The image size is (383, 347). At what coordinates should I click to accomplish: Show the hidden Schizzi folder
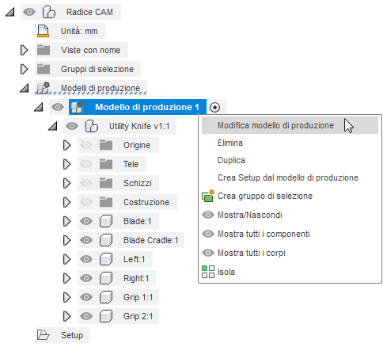coord(86,183)
